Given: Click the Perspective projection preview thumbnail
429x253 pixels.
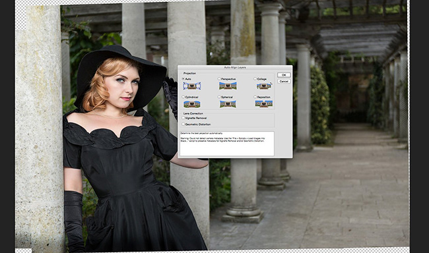Looking at the screenshot, I should pyautogui.click(x=228, y=86).
